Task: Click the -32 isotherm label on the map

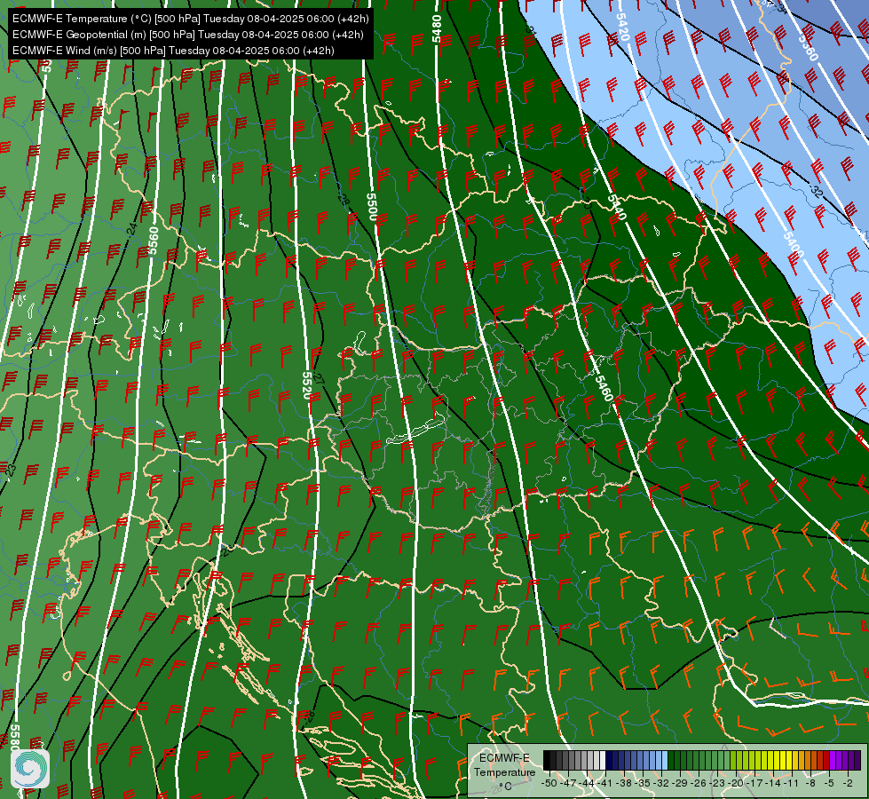Action: tap(816, 190)
